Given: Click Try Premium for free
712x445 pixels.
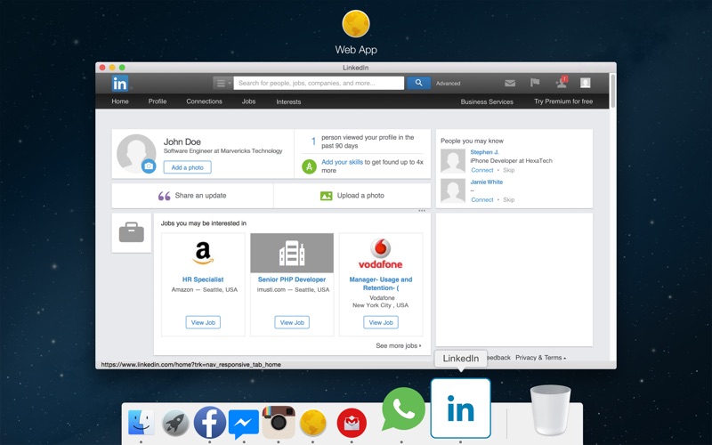Looking at the screenshot, I should point(563,101).
